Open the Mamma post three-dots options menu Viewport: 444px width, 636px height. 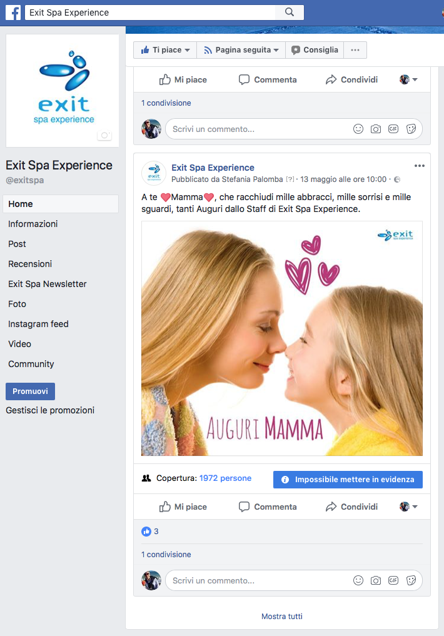(419, 166)
